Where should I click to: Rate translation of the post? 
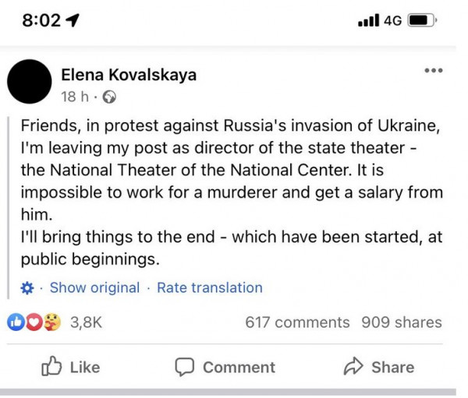210,288
